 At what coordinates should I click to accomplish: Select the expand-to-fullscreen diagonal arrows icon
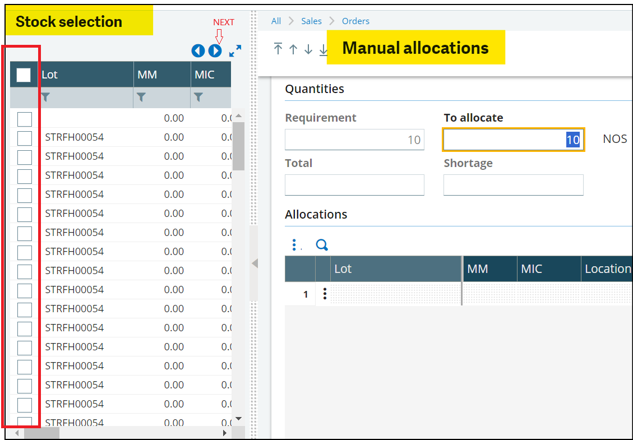235,50
